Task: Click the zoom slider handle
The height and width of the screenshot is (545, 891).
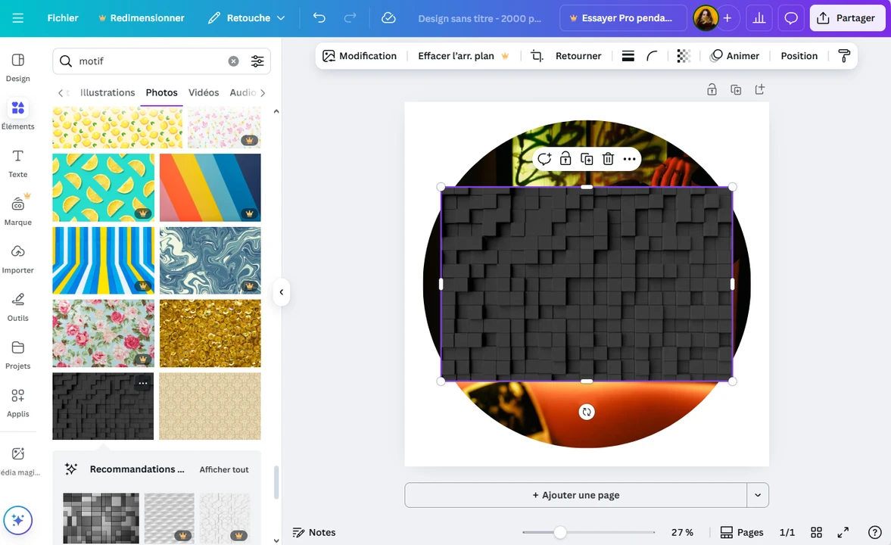Action: click(559, 532)
